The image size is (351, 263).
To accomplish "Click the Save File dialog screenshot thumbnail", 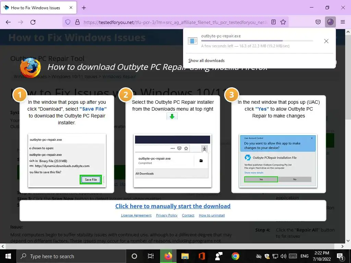I will click(x=67, y=161).
